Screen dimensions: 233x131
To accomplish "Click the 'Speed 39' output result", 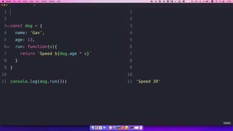I will [148, 82].
